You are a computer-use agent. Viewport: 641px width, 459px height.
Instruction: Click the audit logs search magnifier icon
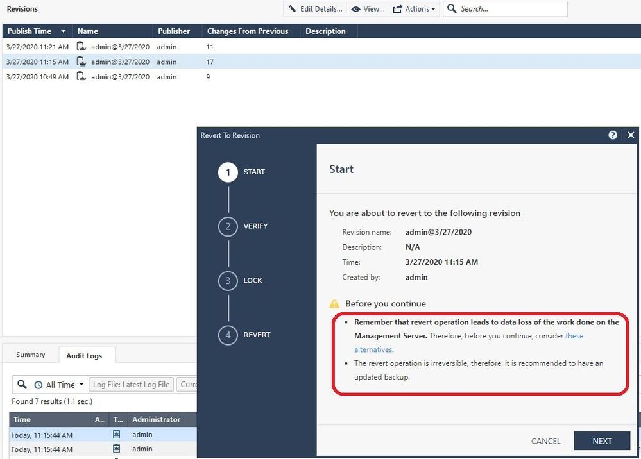pyautogui.click(x=22, y=384)
